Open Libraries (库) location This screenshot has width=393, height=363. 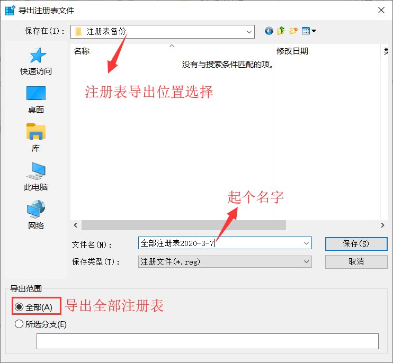click(36, 138)
